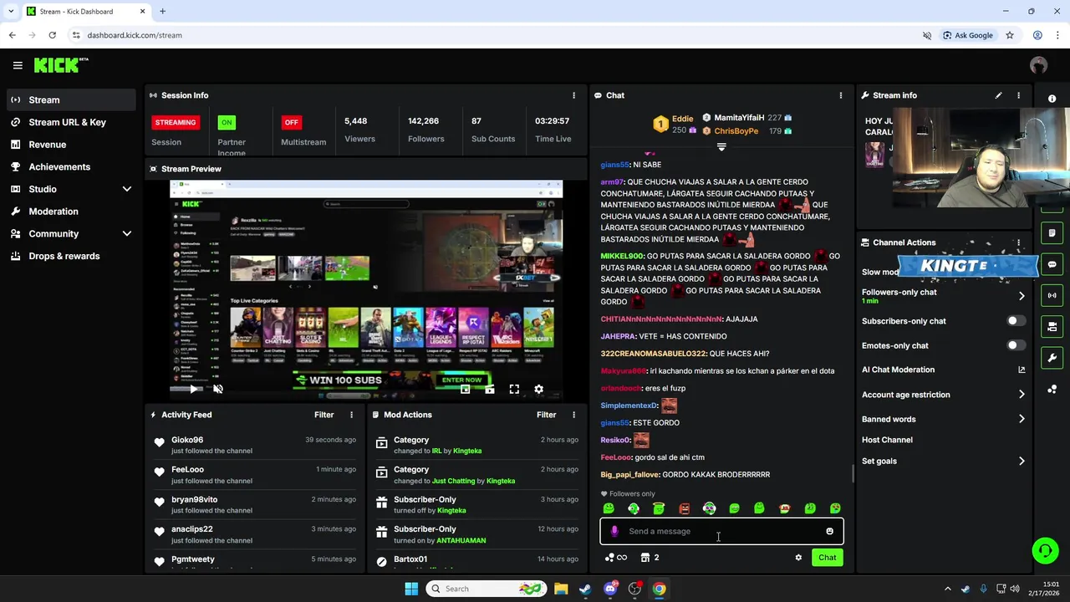Unmute the stream preview audio

point(218,389)
